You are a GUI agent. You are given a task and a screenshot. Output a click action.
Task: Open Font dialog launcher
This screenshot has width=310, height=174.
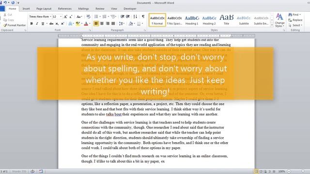(90, 30)
